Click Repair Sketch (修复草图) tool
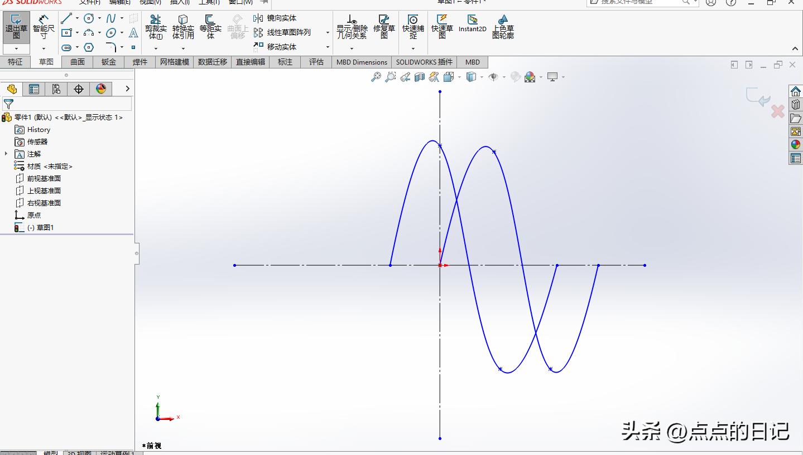803x455 pixels. tap(384, 27)
